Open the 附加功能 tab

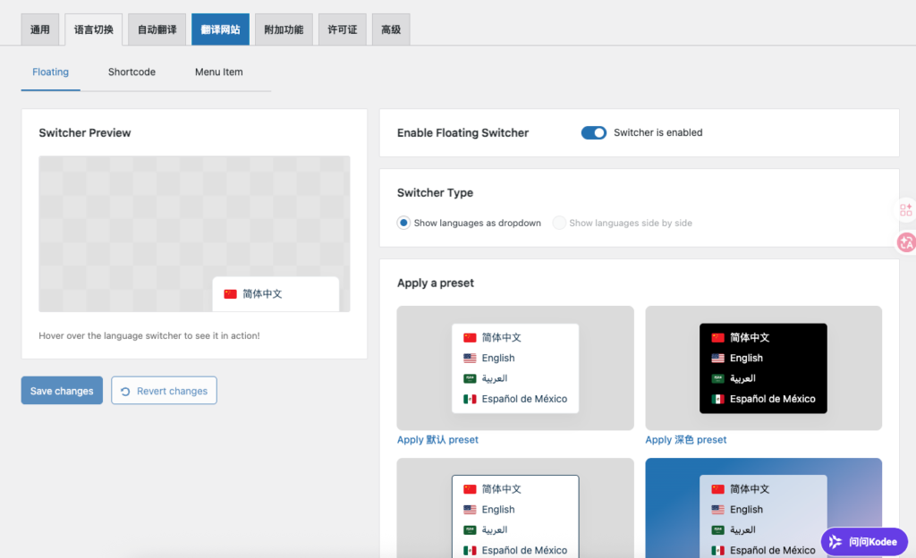pos(284,30)
